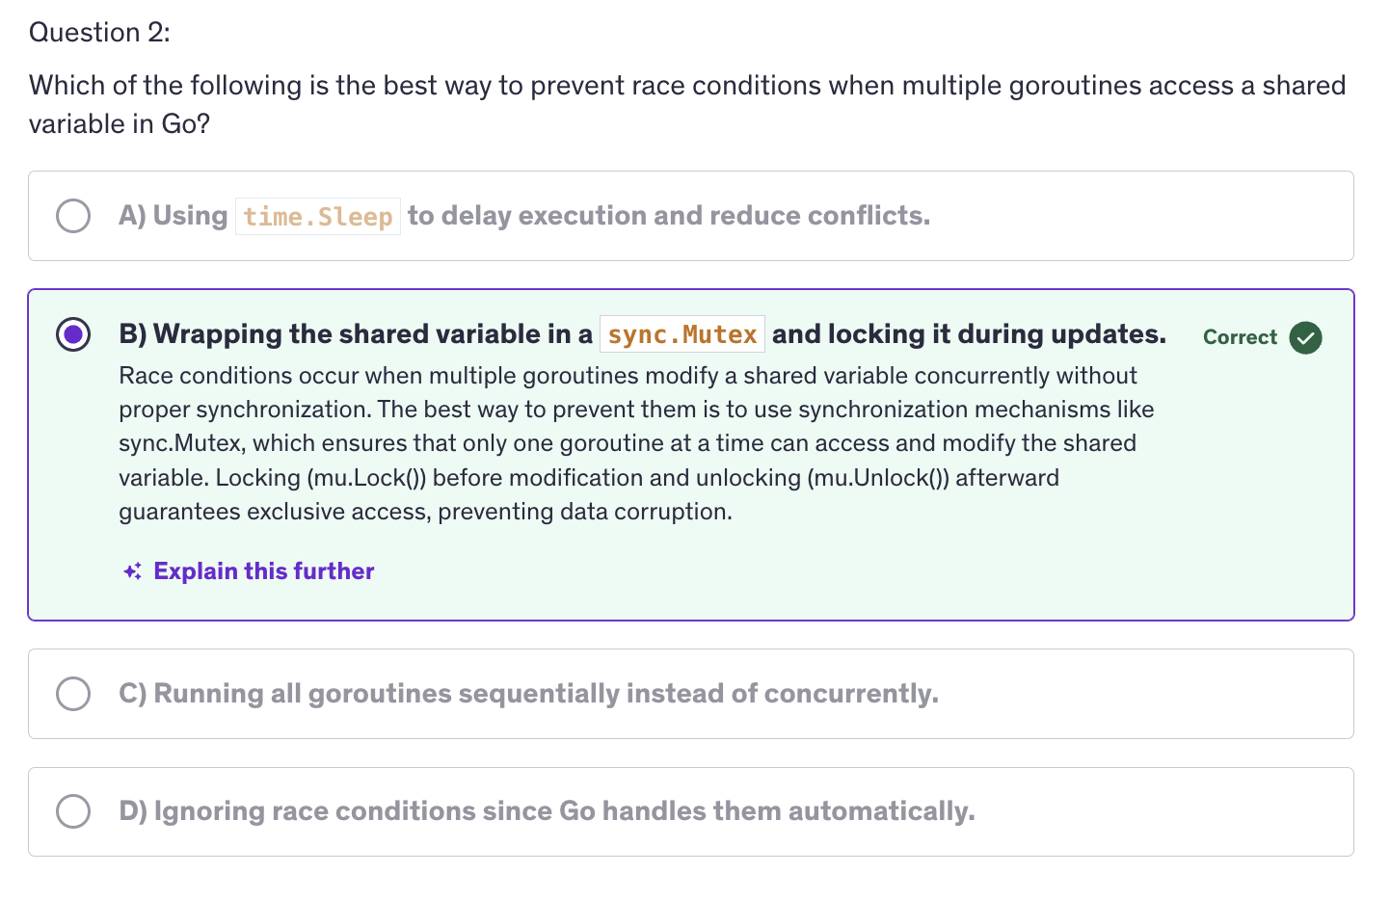Click the Question 2 heading
The image size is (1390, 900).
pos(99,33)
